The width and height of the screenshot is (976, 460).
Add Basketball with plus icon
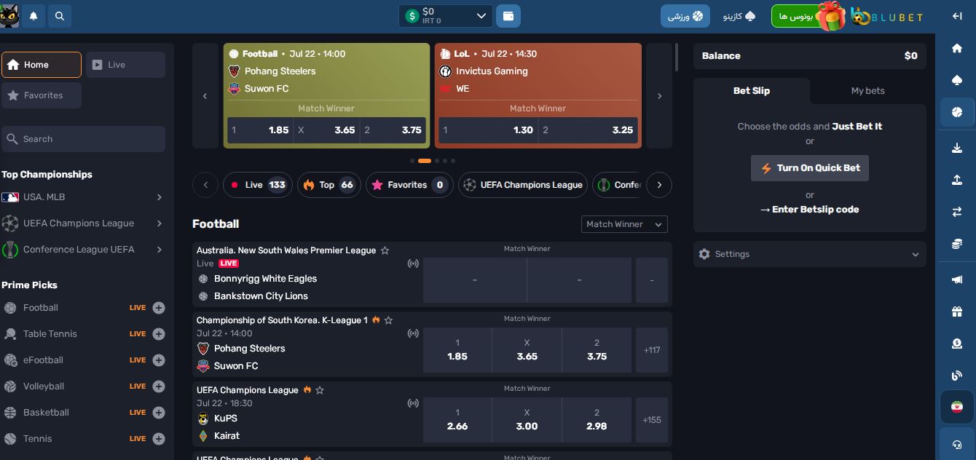pyautogui.click(x=159, y=413)
